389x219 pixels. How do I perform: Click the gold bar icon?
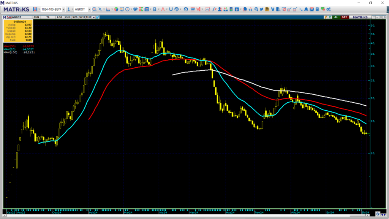tap(267, 9)
